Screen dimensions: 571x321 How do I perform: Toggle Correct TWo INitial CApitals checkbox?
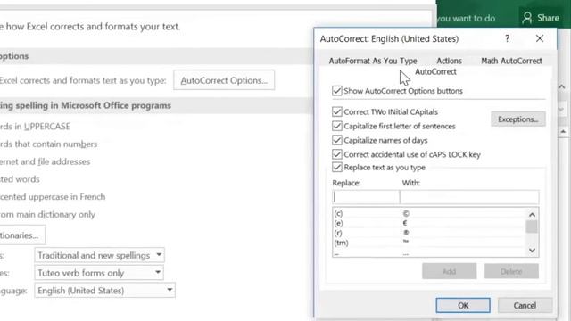click(x=337, y=111)
